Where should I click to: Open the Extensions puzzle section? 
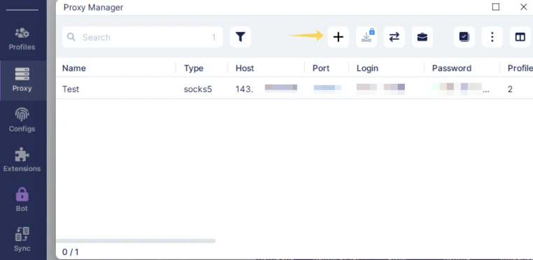(22, 160)
